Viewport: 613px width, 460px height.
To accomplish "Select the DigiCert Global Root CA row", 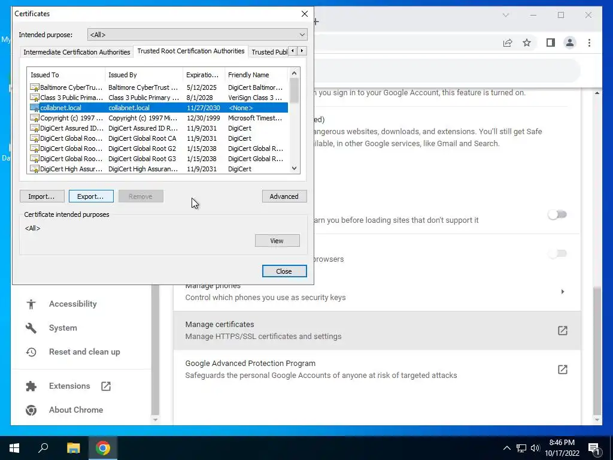I will [158, 138].
